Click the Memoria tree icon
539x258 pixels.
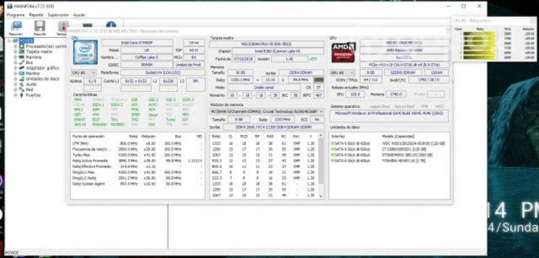[22, 57]
